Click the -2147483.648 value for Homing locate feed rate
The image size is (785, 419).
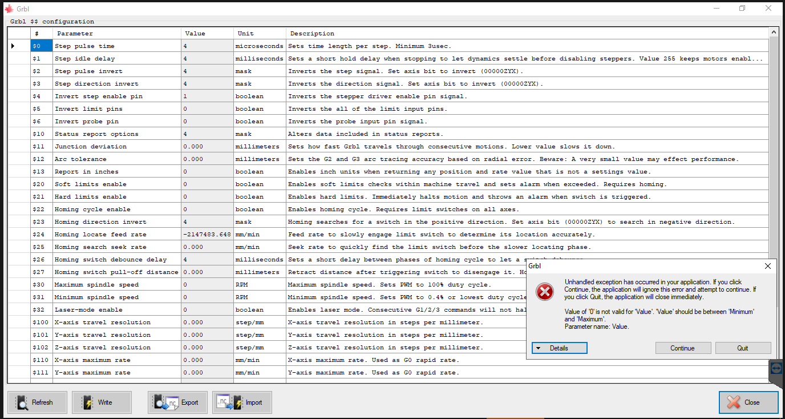208,235
